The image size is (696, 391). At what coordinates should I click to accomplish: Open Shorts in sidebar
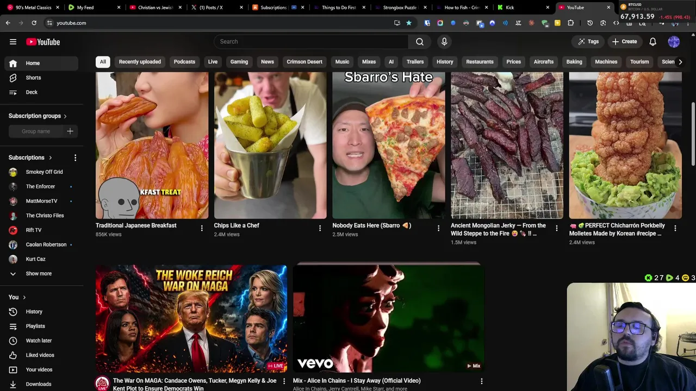41,78
